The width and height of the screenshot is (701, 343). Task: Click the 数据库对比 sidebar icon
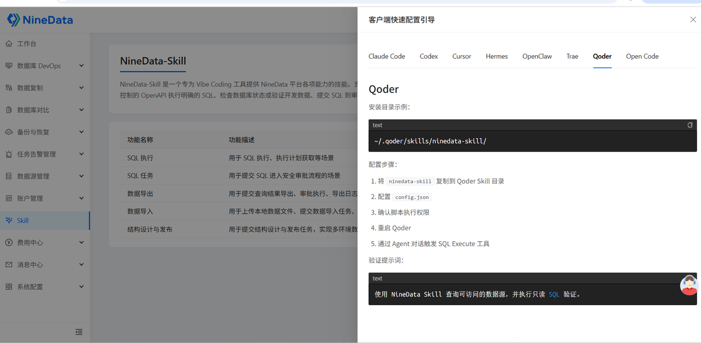9,110
